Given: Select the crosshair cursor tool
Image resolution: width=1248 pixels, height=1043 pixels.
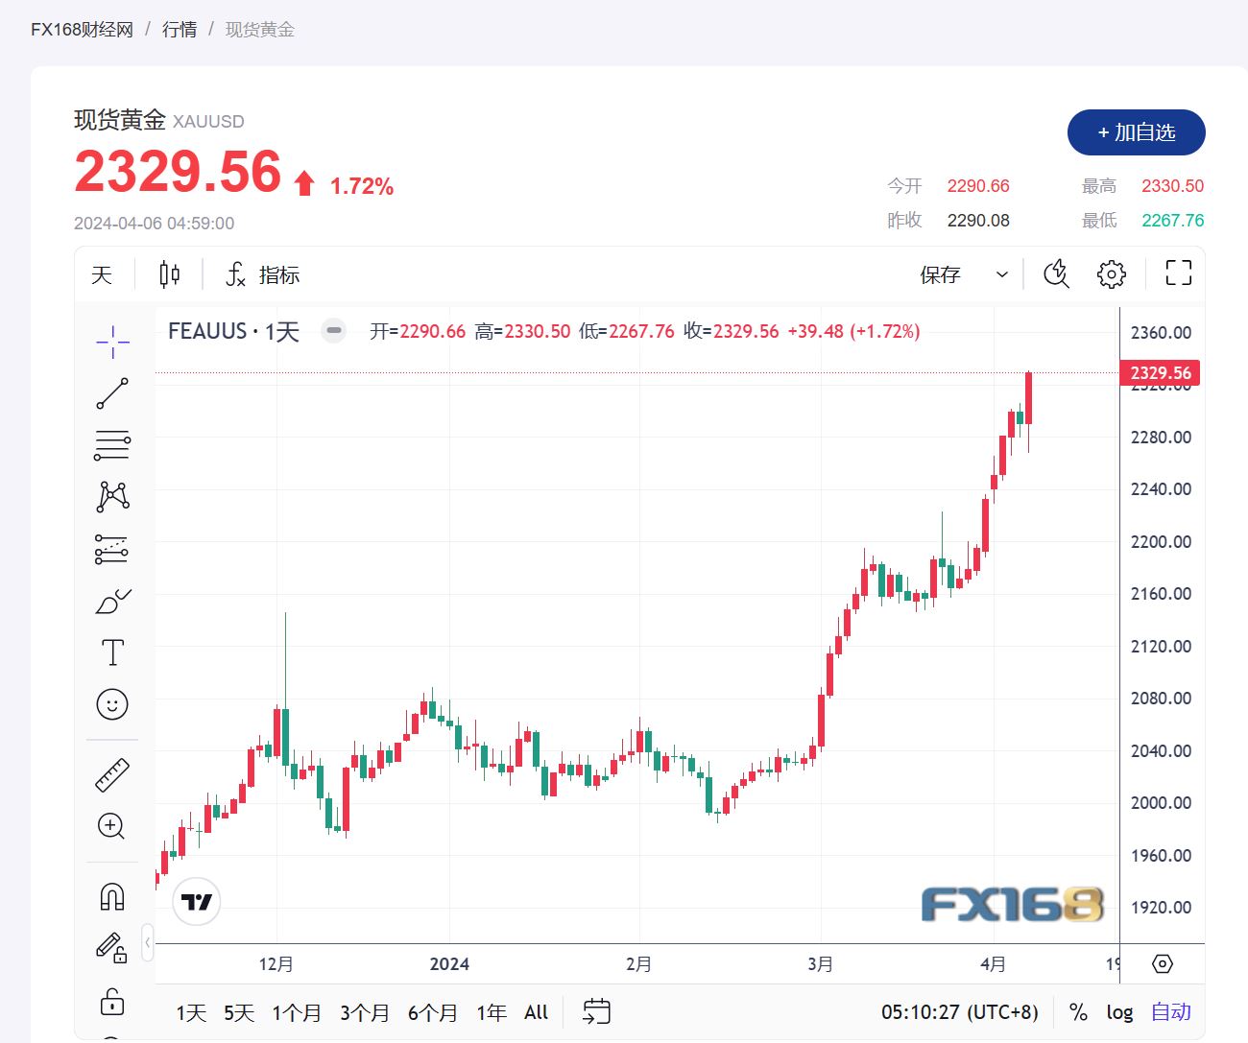Looking at the screenshot, I should [x=112, y=342].
